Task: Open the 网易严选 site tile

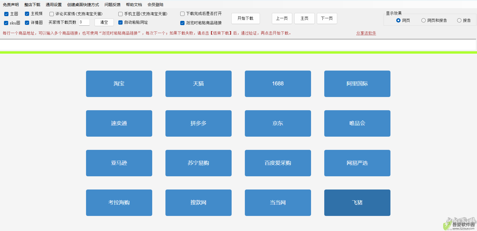Action: [x=357, y=163]
